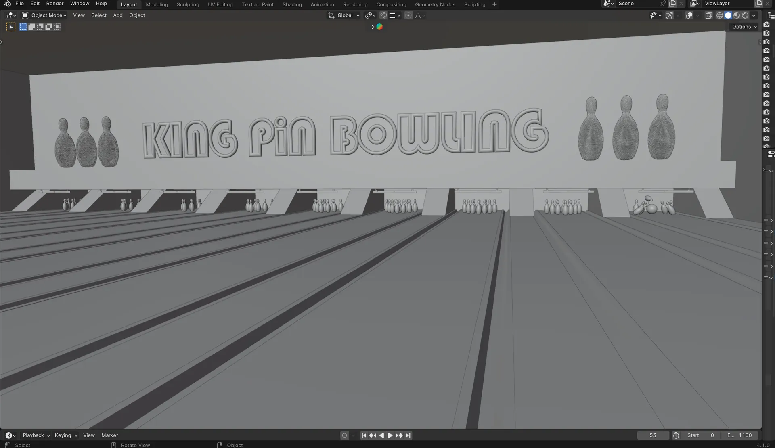The width and height of the screenshot is (775, 448).
Task: Choose the Extend Selection mode icon
Action: pos(32,27)
